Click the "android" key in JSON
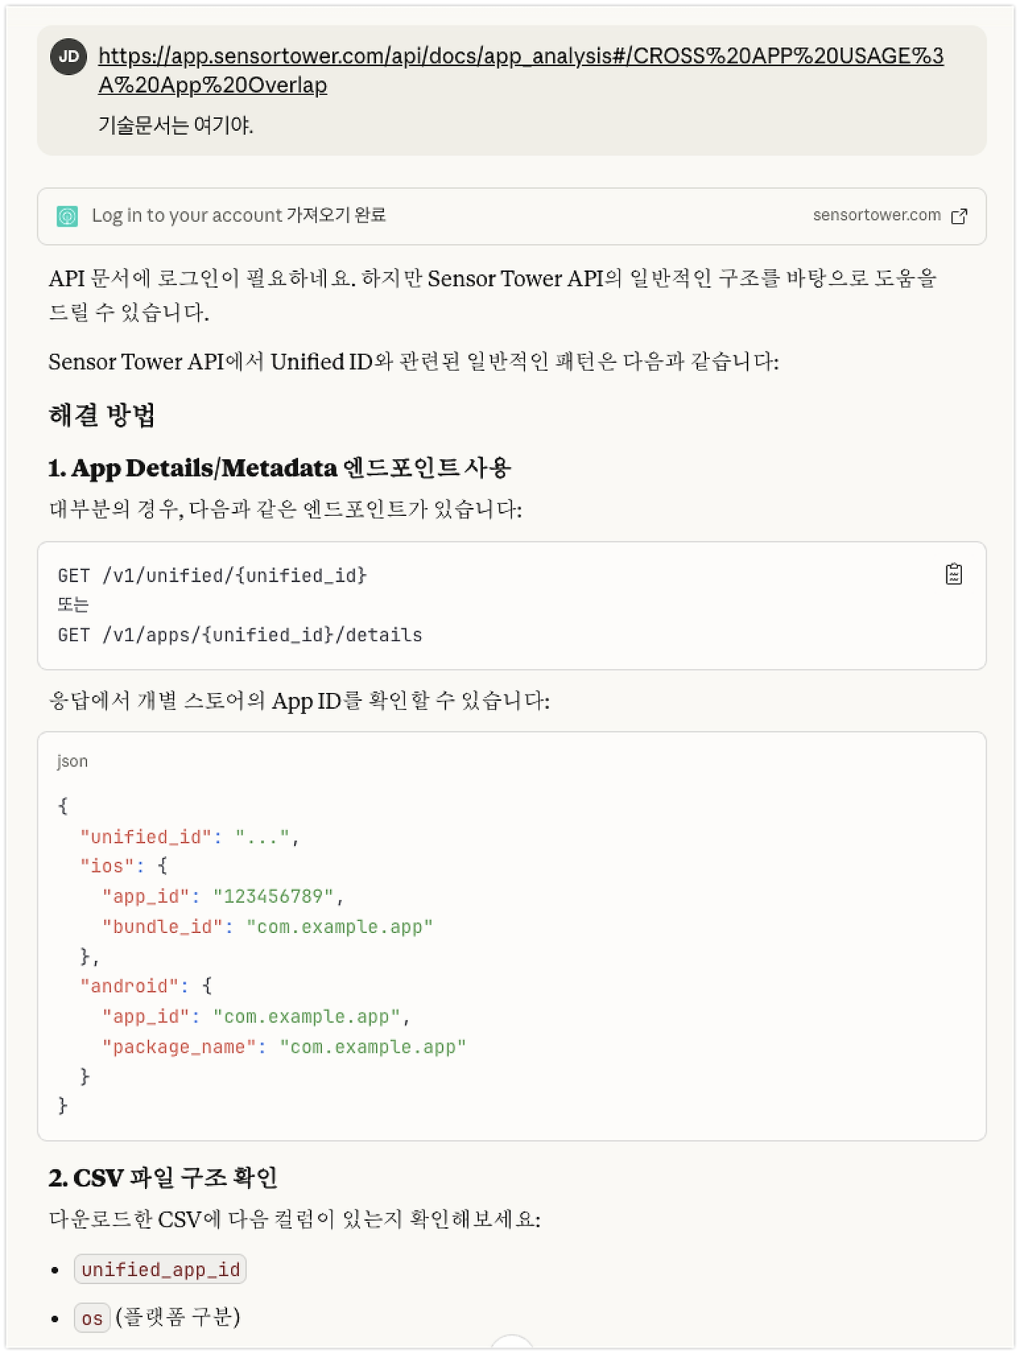Screen dimensions: 1020x1354 [129, 986]
